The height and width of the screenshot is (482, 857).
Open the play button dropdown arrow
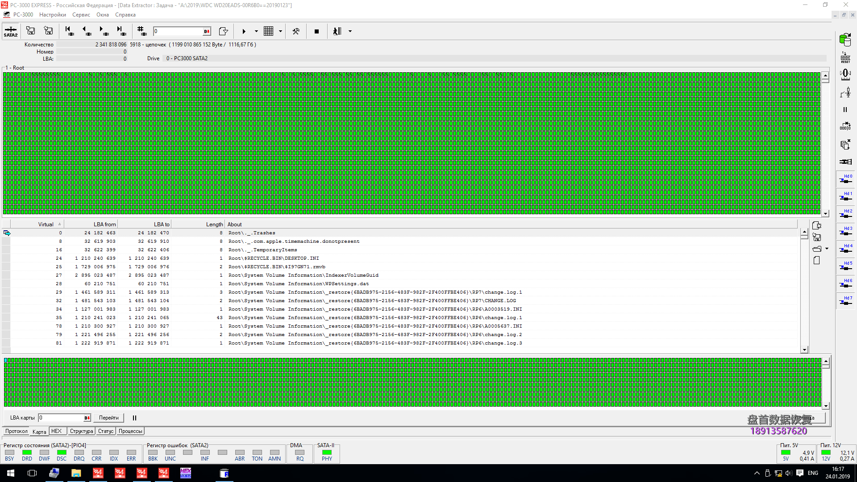pos(256,31)
